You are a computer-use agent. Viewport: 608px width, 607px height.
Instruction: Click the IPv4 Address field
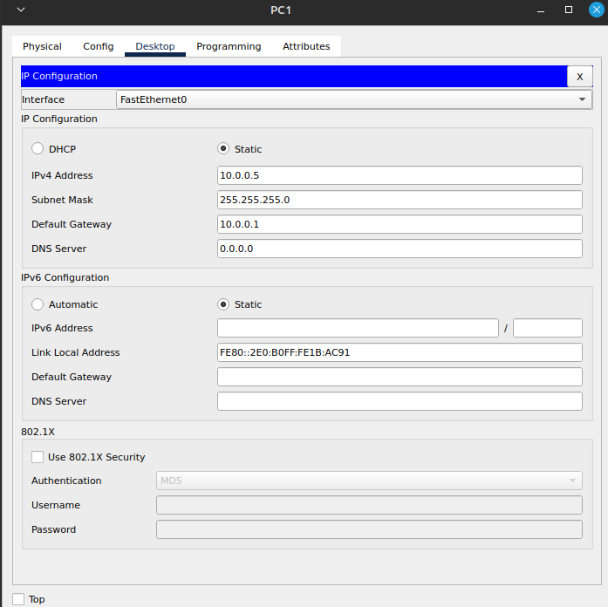tap(400, 175)
